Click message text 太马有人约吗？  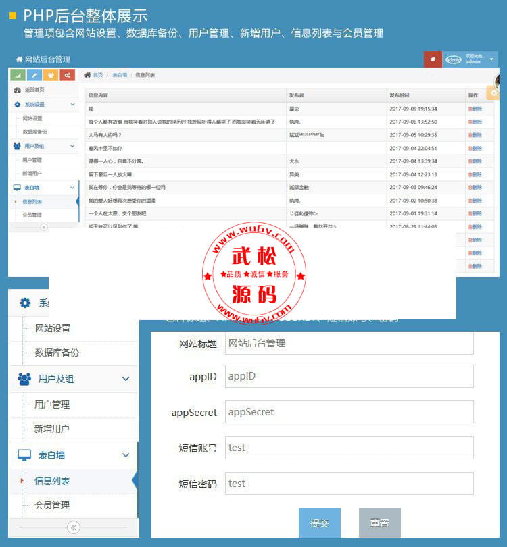pyautogui.click(x=105, y=135)
